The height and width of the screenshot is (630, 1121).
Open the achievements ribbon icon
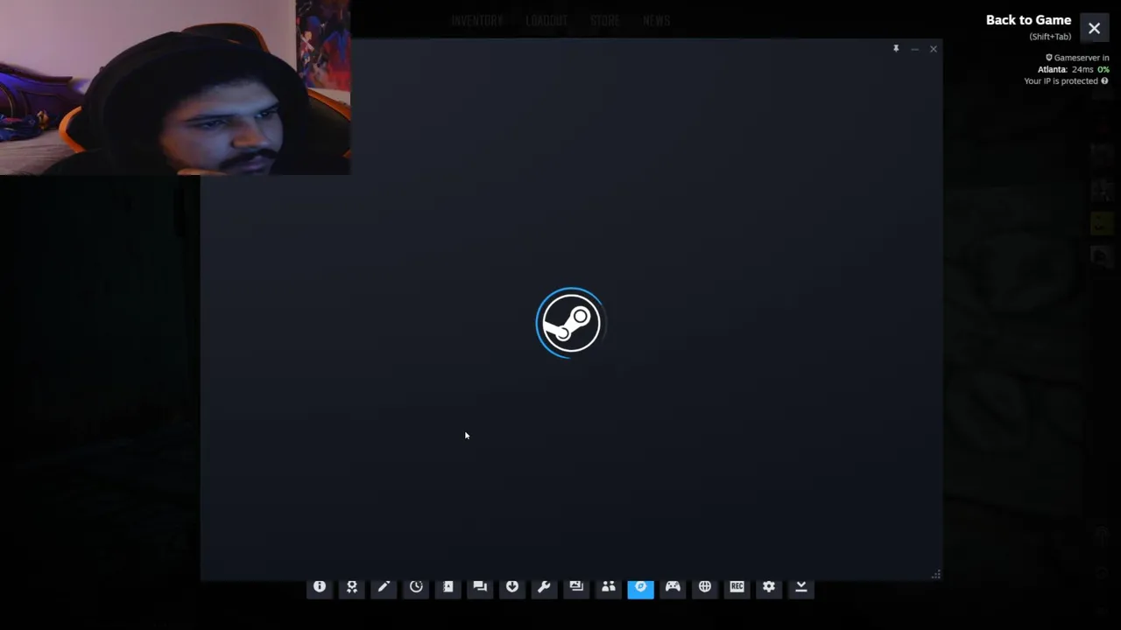351,587
